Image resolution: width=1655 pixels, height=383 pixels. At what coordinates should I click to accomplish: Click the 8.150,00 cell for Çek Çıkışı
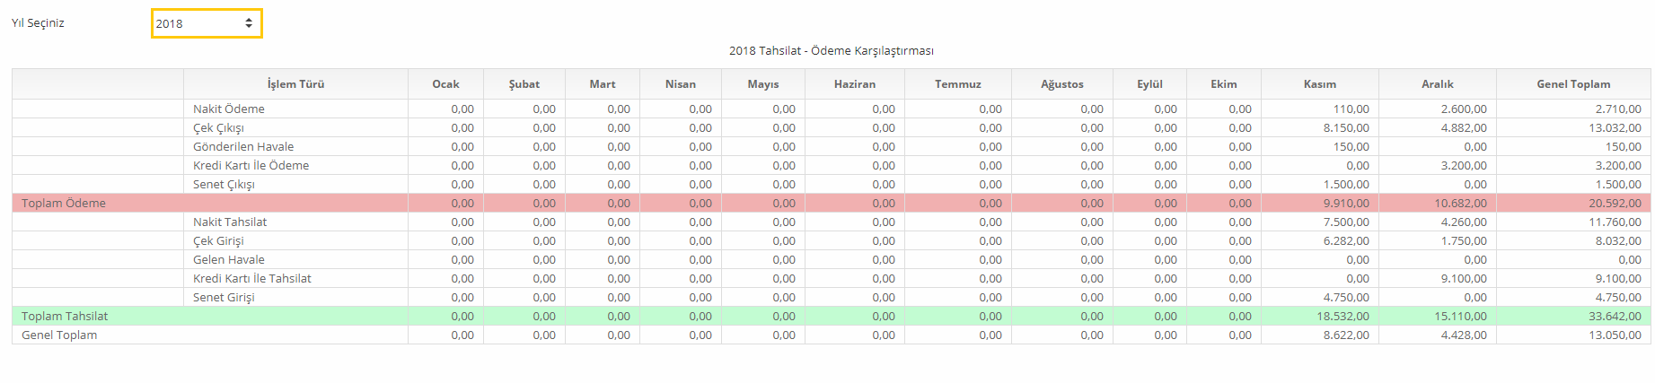(1345, 127)
